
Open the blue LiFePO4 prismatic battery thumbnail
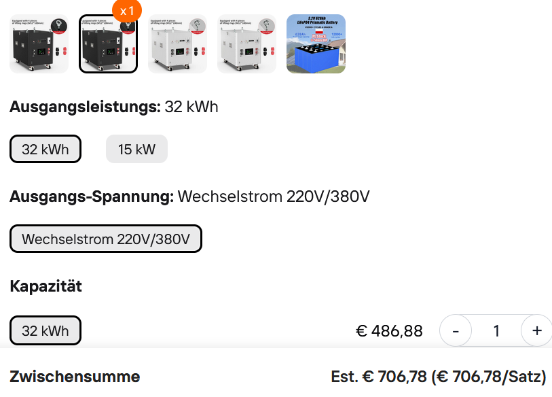pos(316,44)
